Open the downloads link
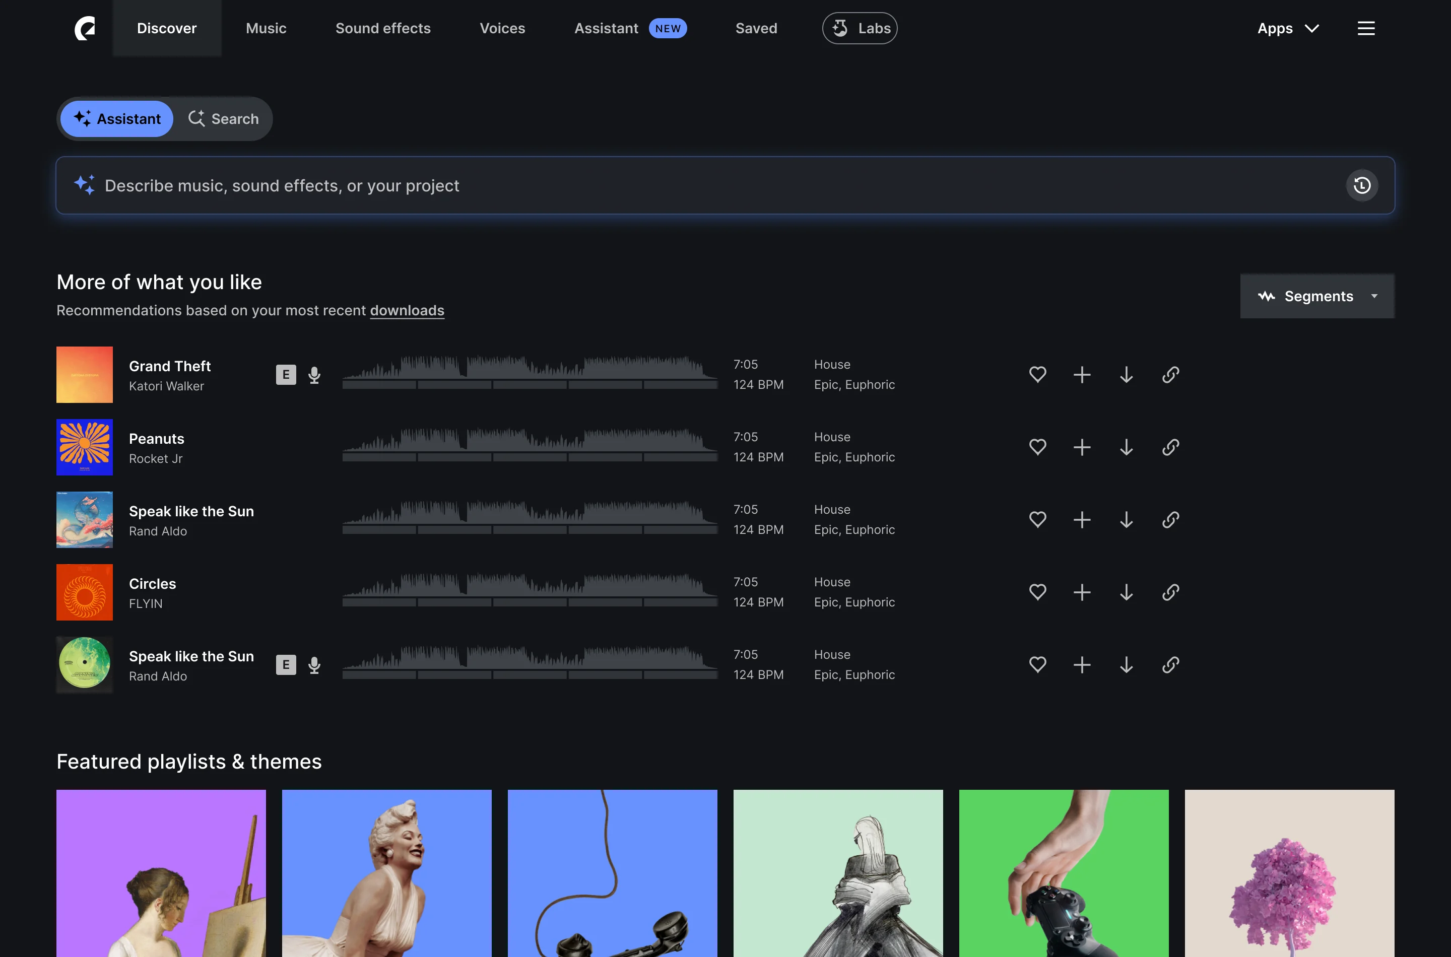 point(407,311)
